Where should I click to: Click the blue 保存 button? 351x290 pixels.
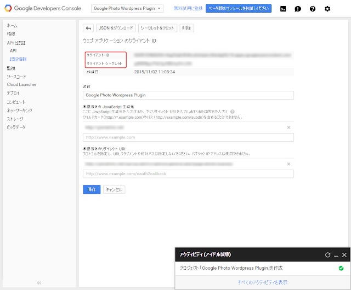(x=92, y=189)
